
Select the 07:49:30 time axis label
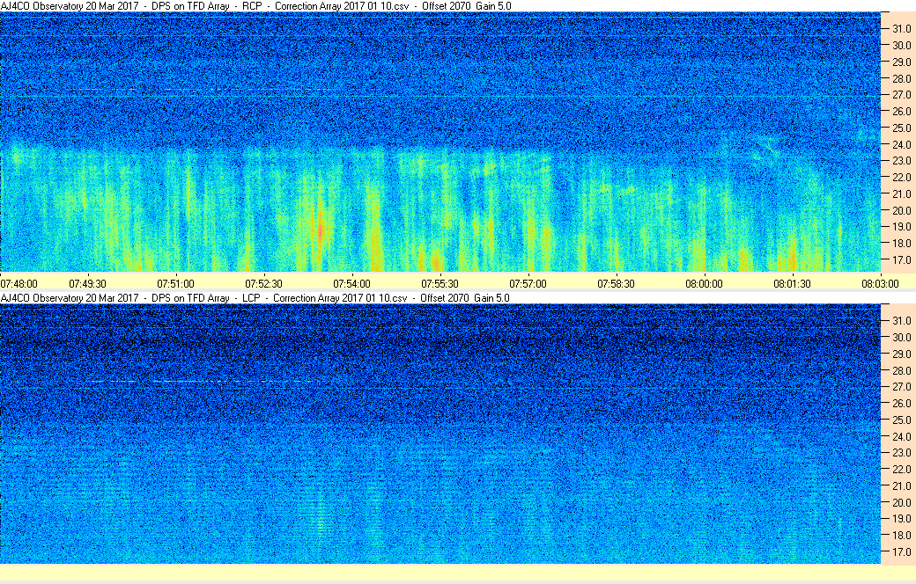pyautogui.click(x=87, y=283)
